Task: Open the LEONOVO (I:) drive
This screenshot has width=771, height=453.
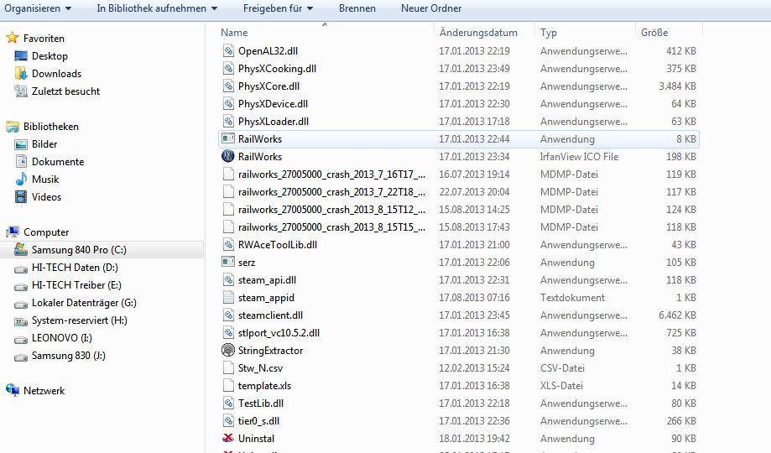Action: click(61, 338)
